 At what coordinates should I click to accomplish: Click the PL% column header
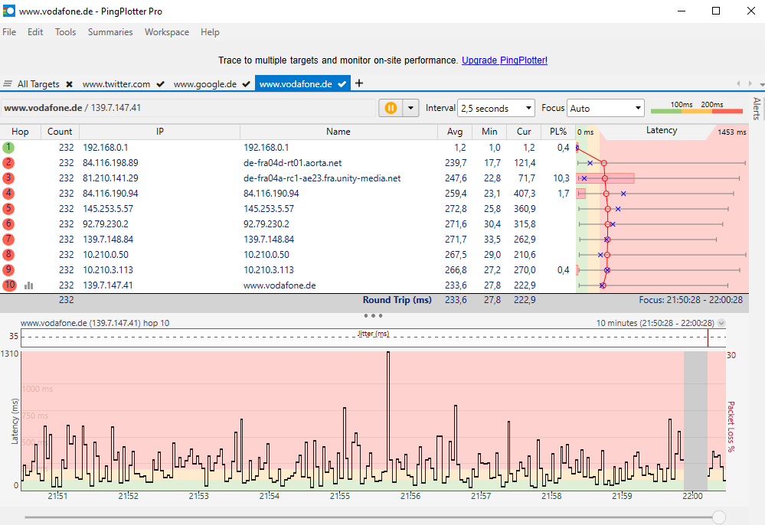point(558,132)
